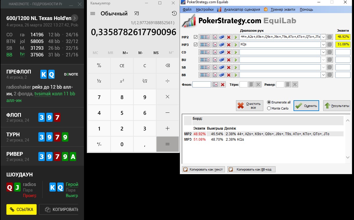This screenshot has width=354, height=220.
Task: Click the Очистить все button
Action: click(x=249, y=105)
